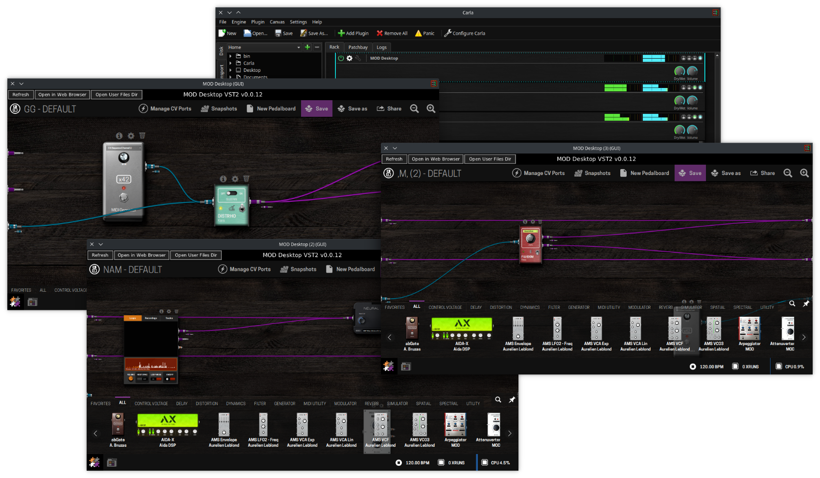This screenshot has width=820, height=478.
Task: Click Refresh button in MOD Desktop (GUI) window
Action: click(21, 95)
